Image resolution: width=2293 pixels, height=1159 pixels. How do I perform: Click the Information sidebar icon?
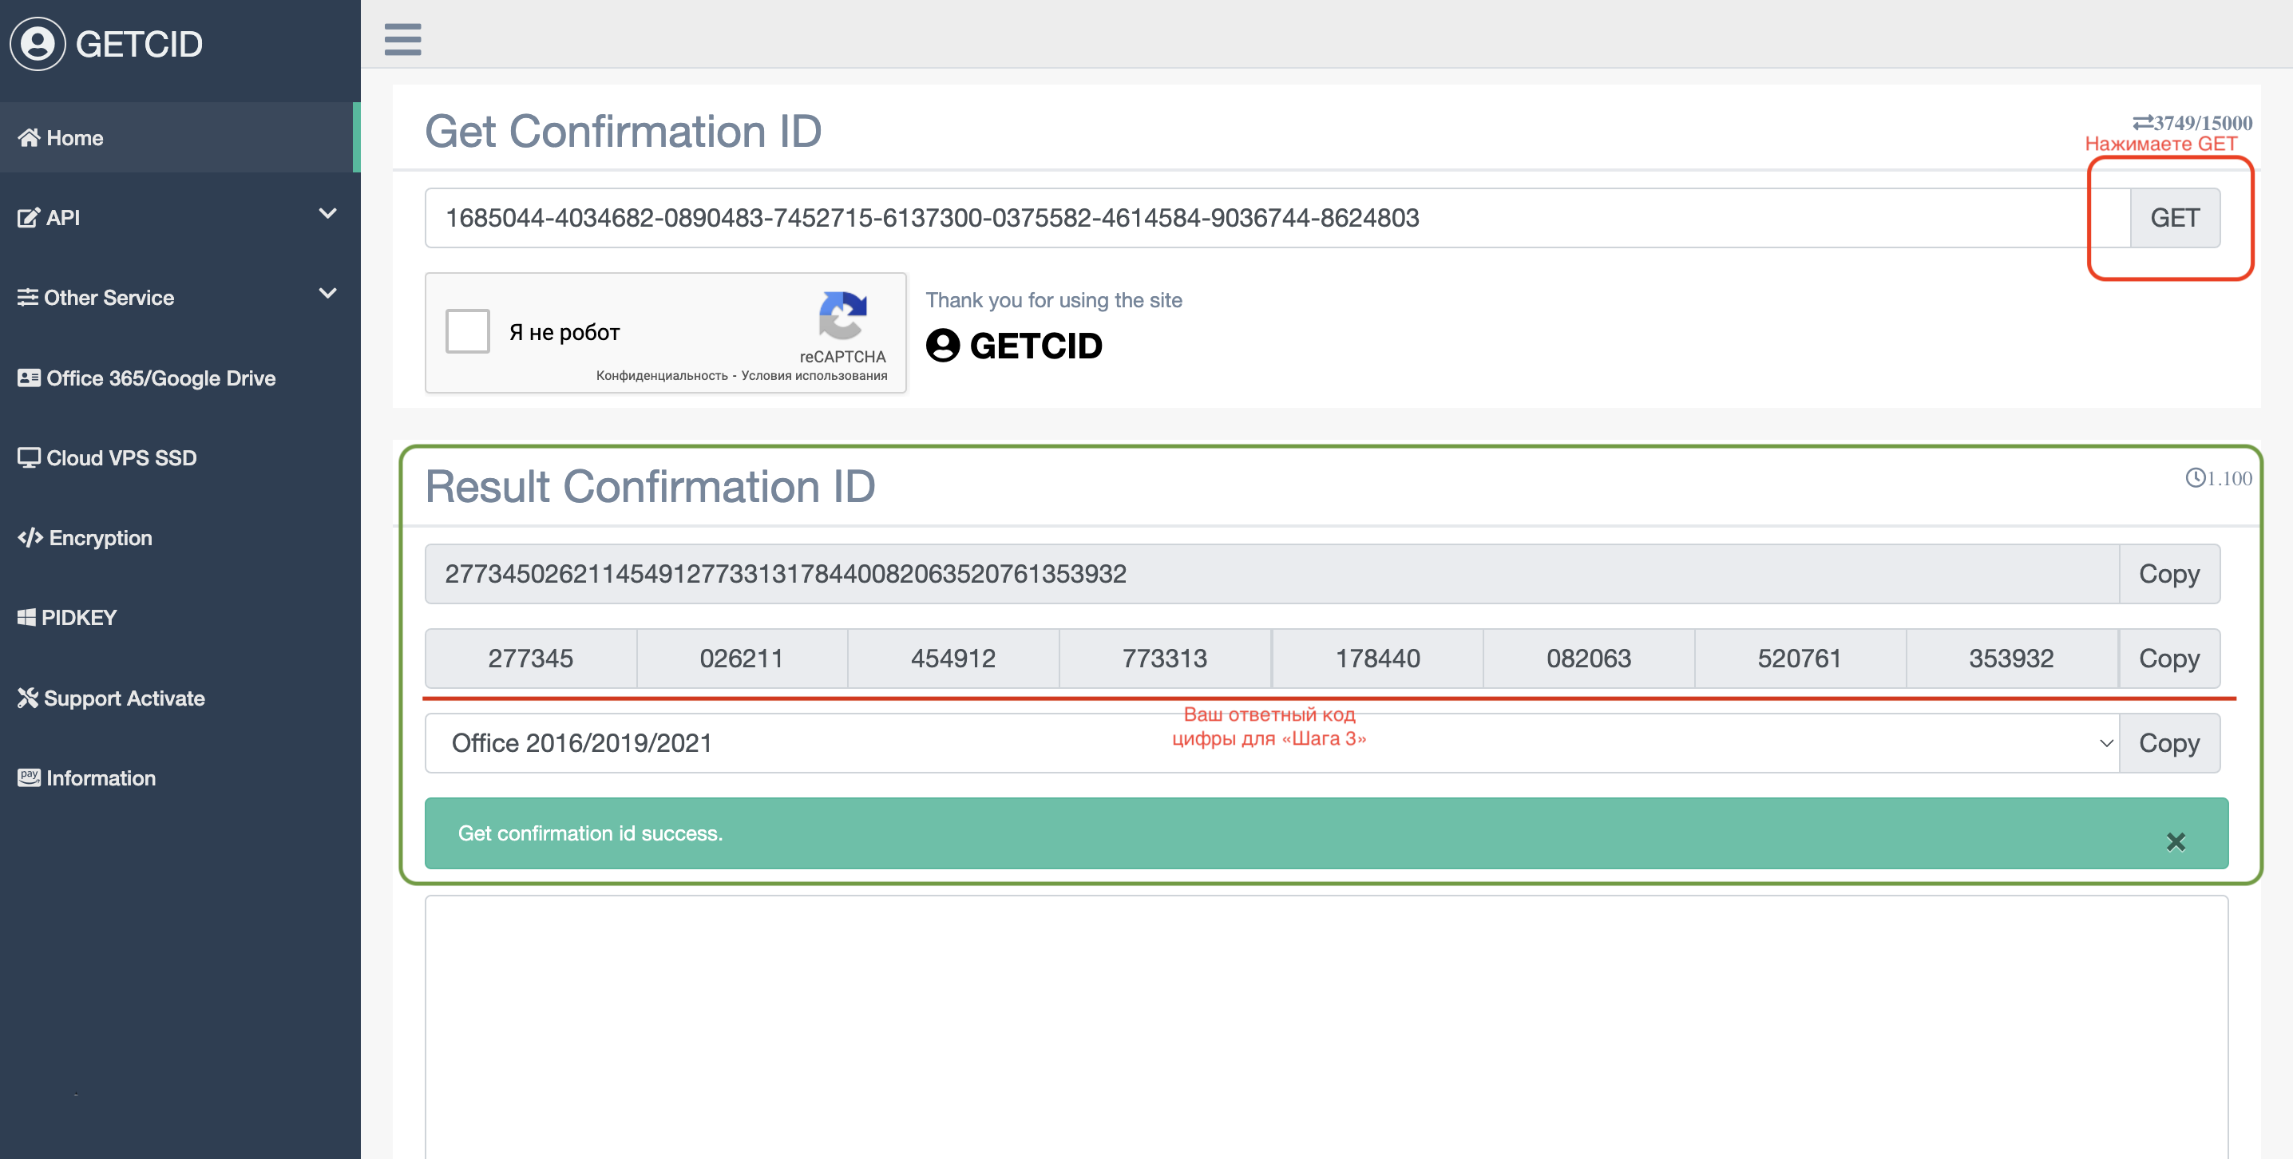coord(30,776)
